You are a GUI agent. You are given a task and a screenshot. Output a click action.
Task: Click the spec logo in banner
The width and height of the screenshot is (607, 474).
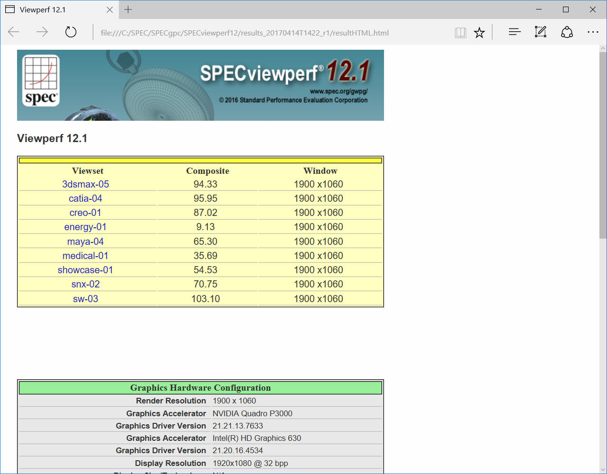(x=41, y=80)
